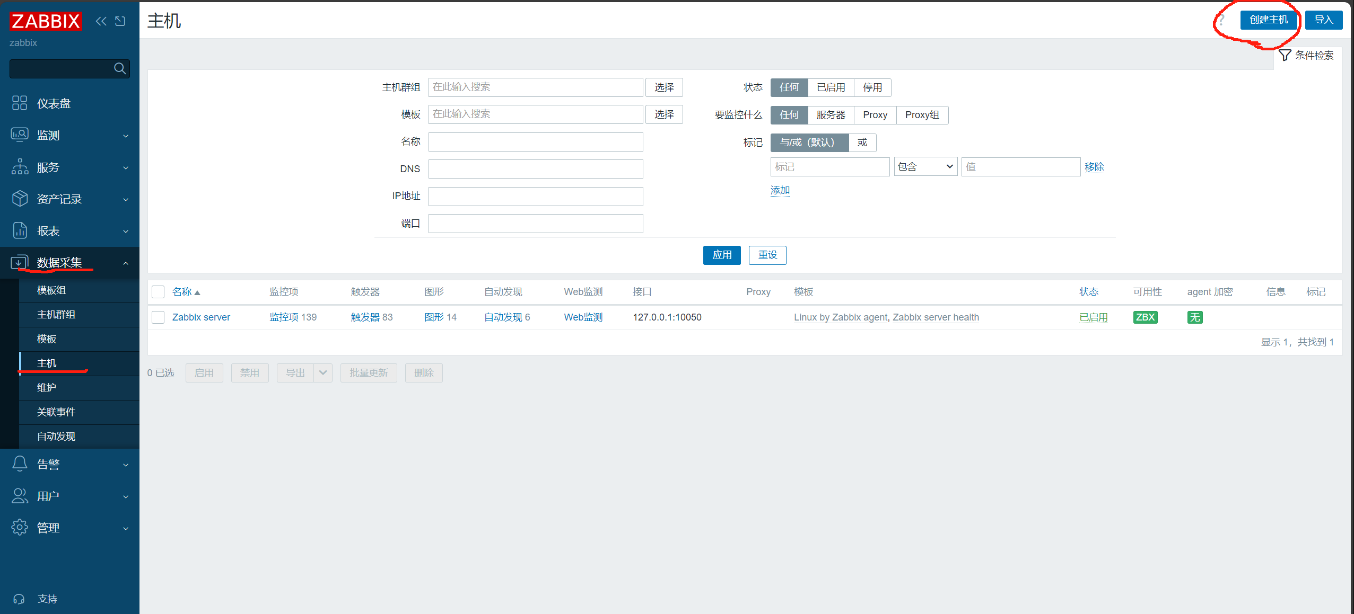1354x614 pixels.
Task: Tick the select-all hosts checkbox
Action: (x=158, y=292)
